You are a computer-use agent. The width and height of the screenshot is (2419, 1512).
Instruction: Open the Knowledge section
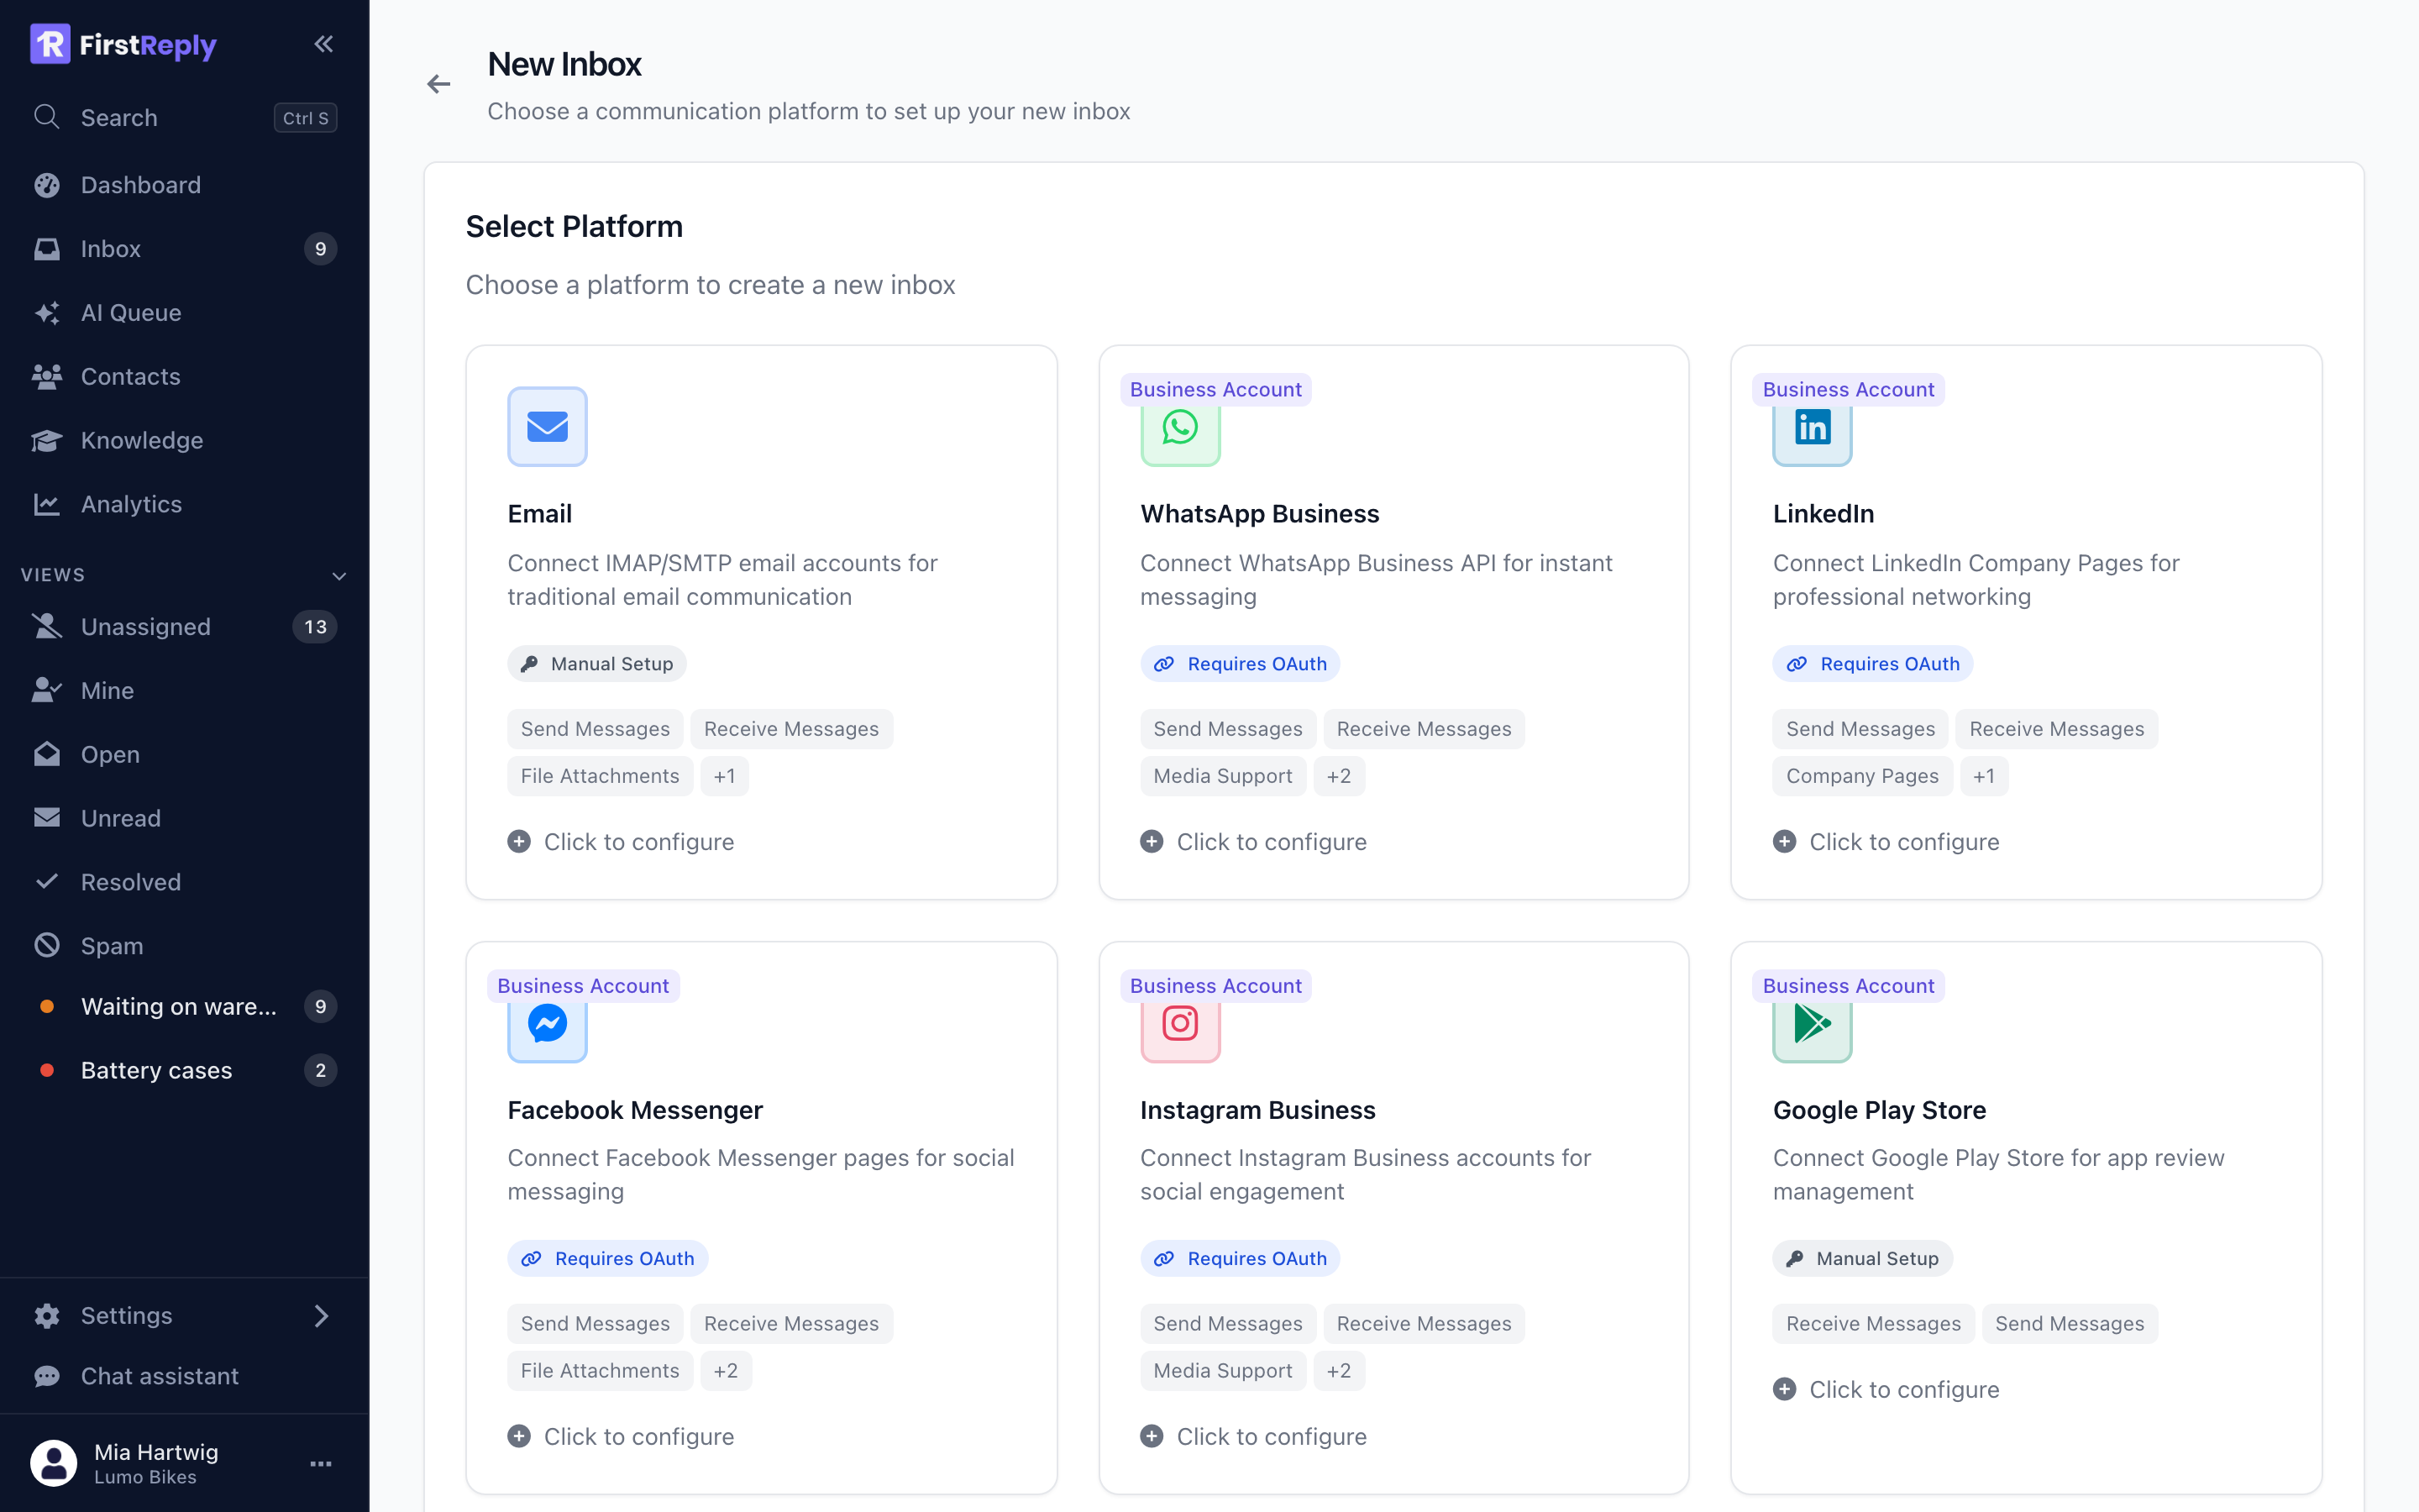pos(185,441)
